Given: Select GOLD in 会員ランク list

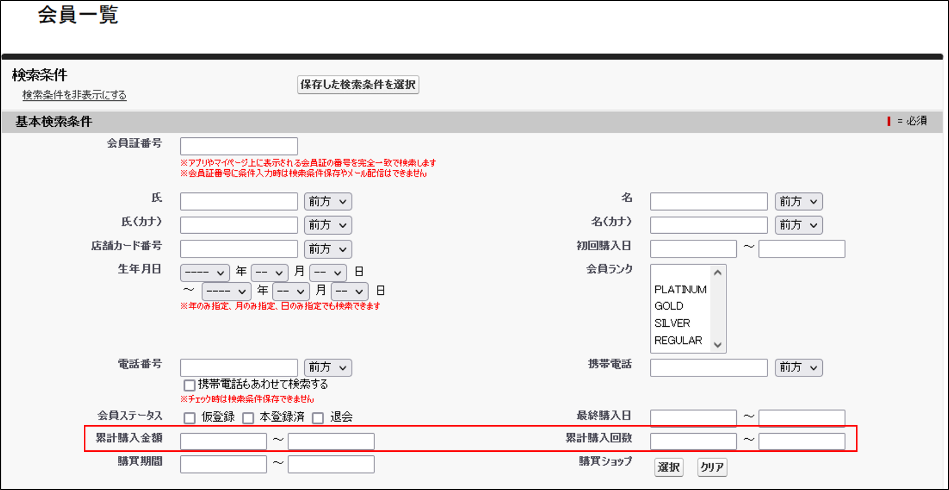Looking at the screenshot, I should pos(681,306).
